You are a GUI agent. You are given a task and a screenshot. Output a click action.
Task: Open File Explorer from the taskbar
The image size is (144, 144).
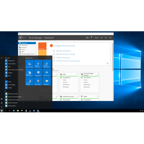pos(18,110)
